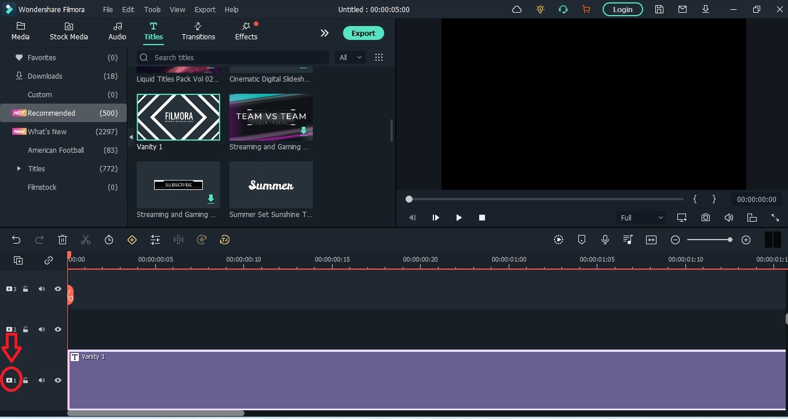
Task: Open the shopping cart icon
Action: click(586, 9)
